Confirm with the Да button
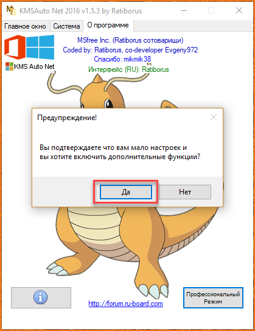Viewport: 255px width, 331px height. point(126,192)
